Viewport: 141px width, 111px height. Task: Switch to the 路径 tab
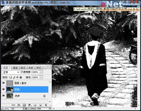[x=23, y=68]
